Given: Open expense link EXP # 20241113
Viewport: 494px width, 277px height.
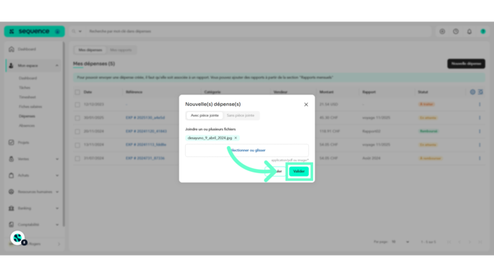Looking at the screenshot, I should [146, 145].
